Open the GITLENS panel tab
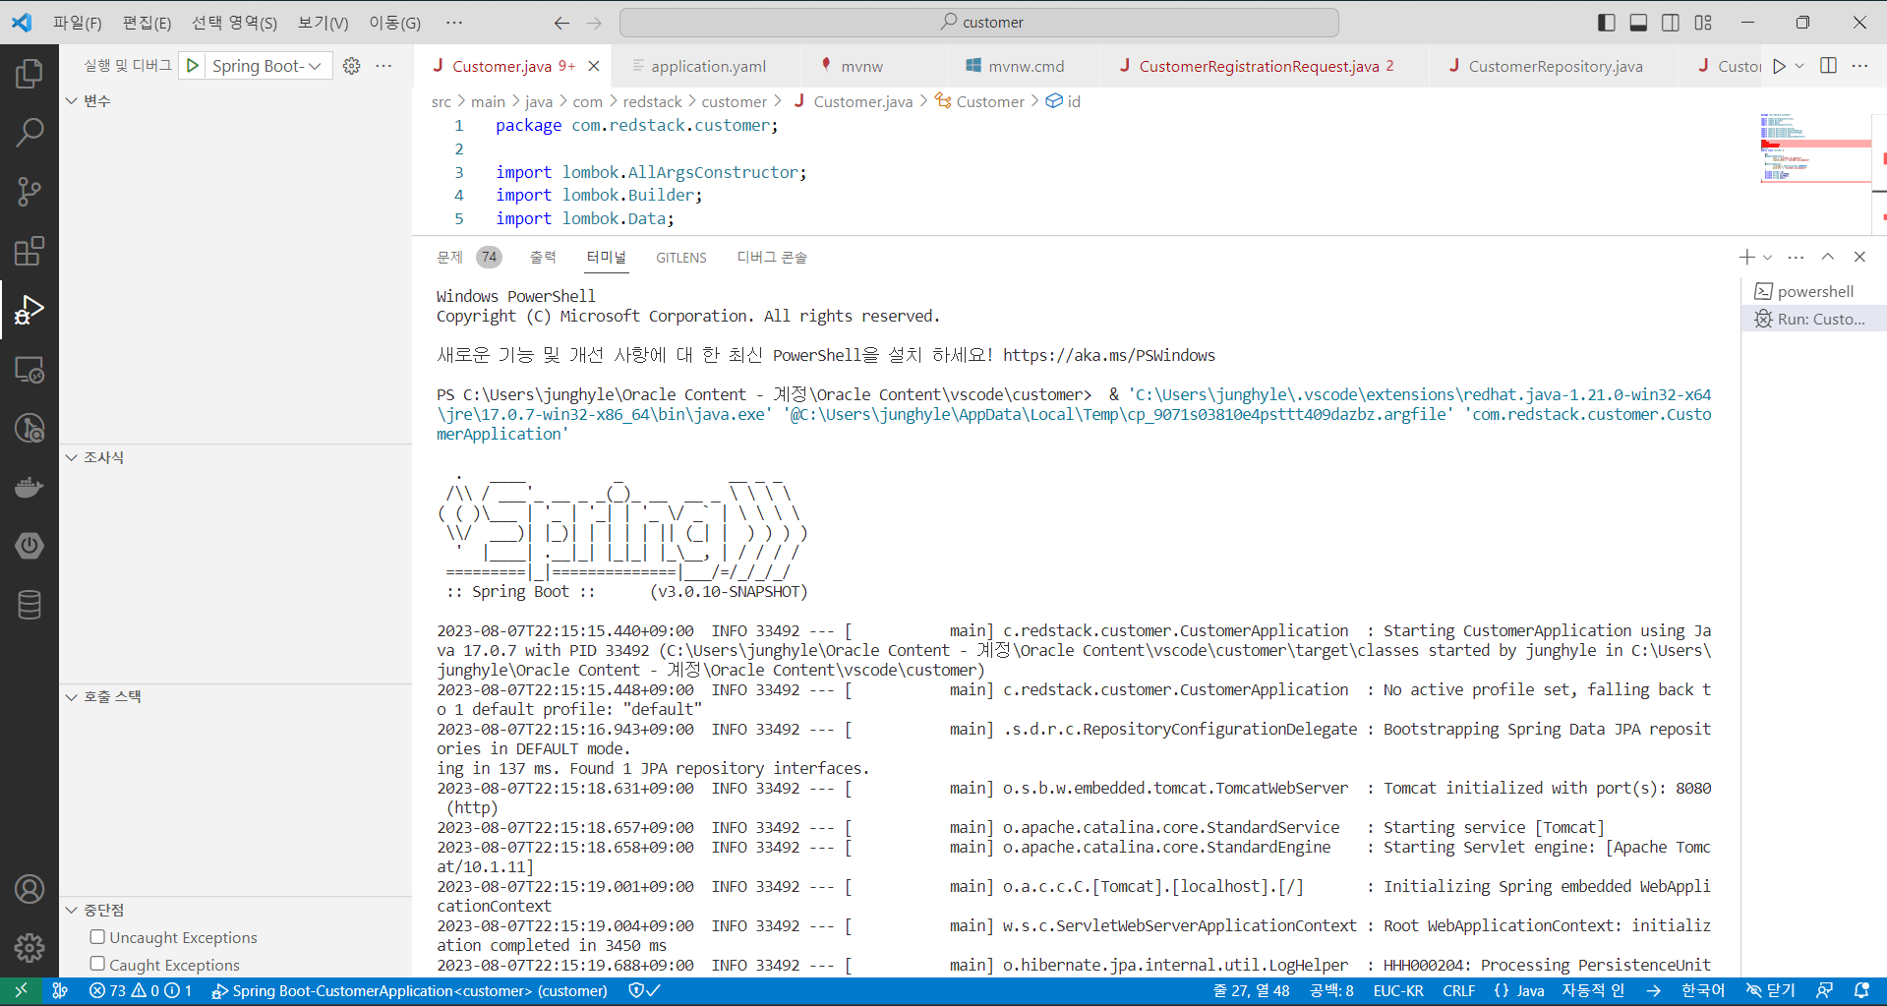This screenshot has height=1006, width=1887. 681,257
